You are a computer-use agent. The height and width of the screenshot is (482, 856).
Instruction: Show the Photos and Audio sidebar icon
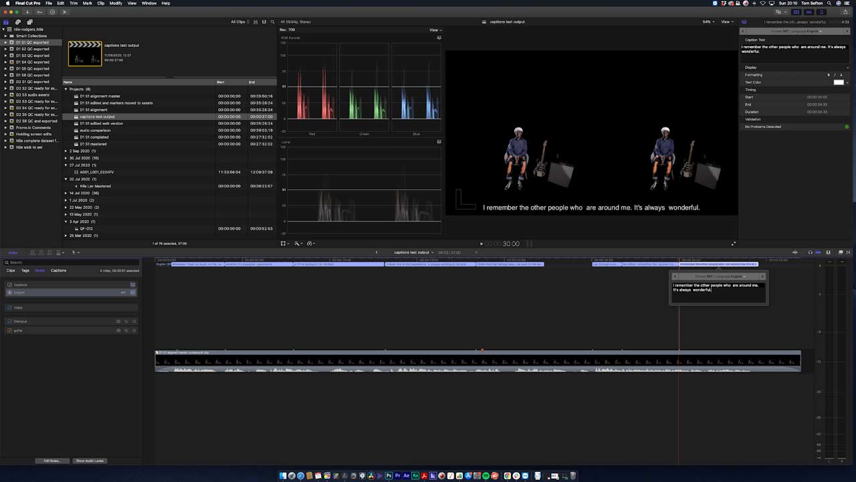18,22
